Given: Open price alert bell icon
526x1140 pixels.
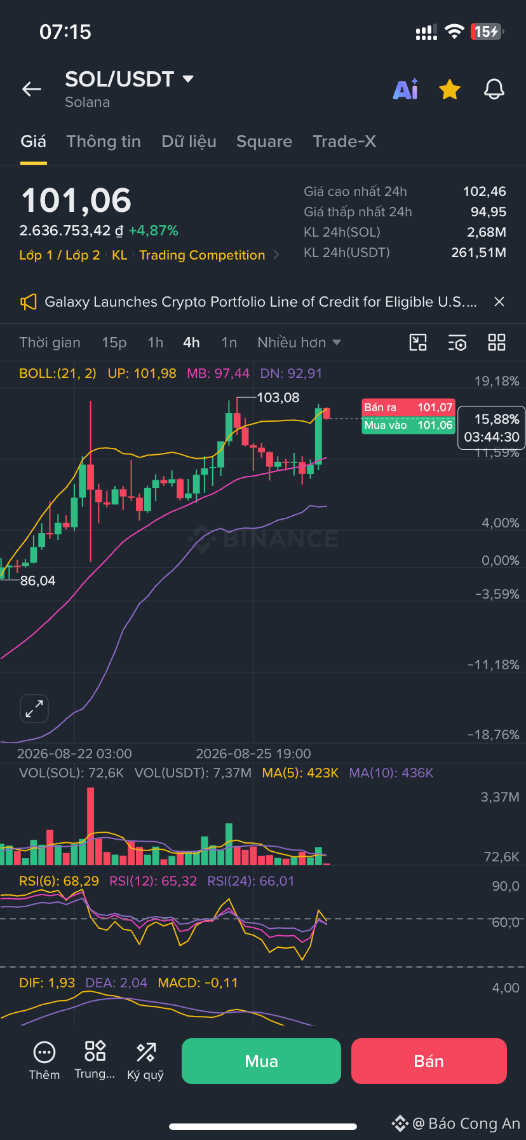Looking at the screenshot, I should [494, 90].
